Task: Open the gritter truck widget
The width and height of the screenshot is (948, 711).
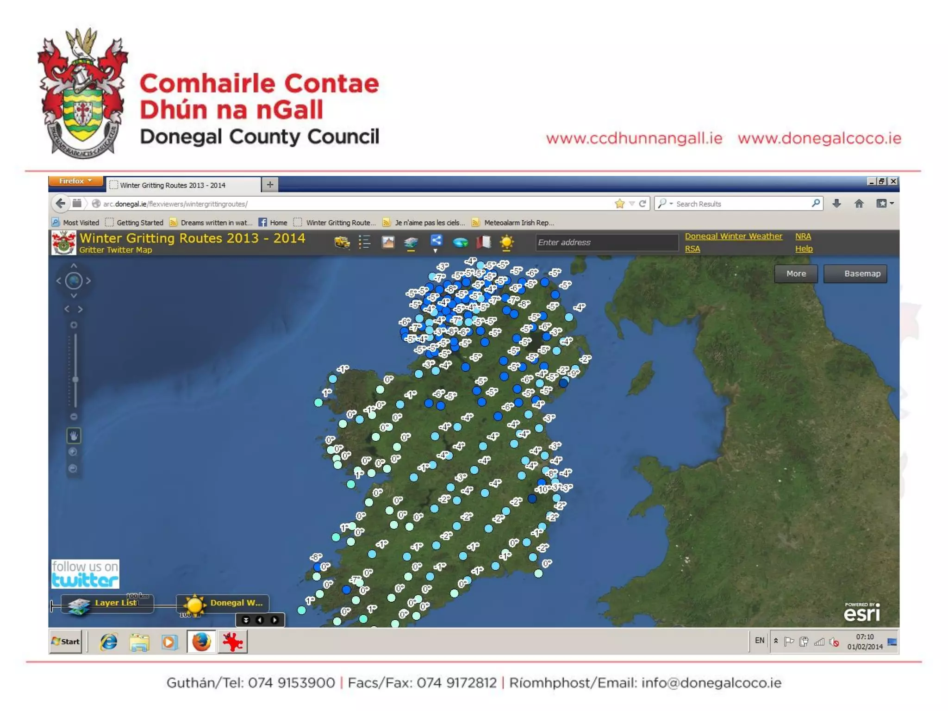Action: pyautogui.click(x=342, y=242)
